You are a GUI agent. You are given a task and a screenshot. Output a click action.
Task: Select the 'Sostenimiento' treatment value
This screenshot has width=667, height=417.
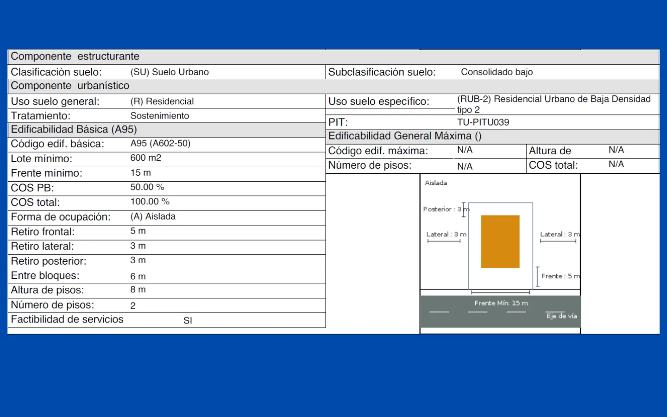[x=160, y=116]
